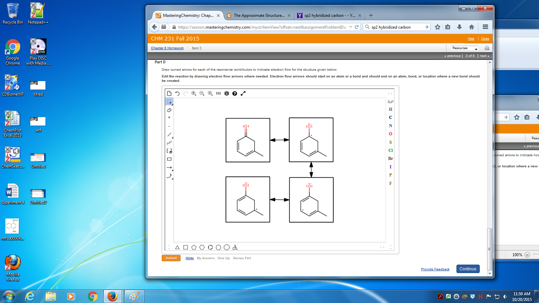Select the cyclopentane ring template
Viewport: 539px width, 303px height.
[194, 247]
